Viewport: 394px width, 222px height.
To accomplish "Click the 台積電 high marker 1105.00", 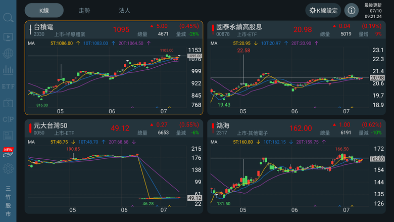I will [167, 50].
